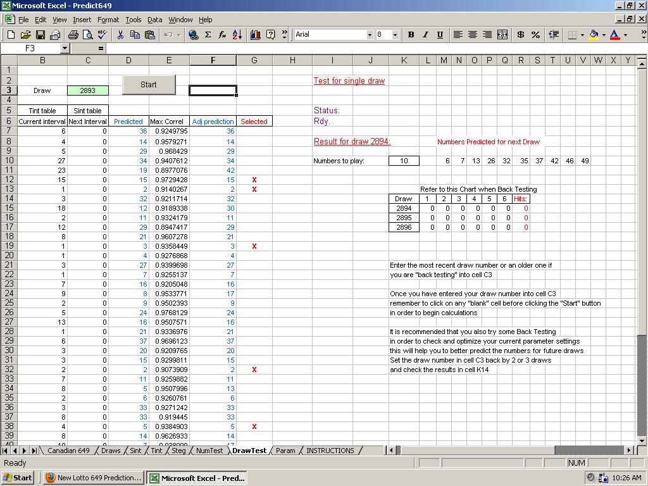Toggle Align Left
This screenshot has height=486, width=648.
tap(458, 35)
